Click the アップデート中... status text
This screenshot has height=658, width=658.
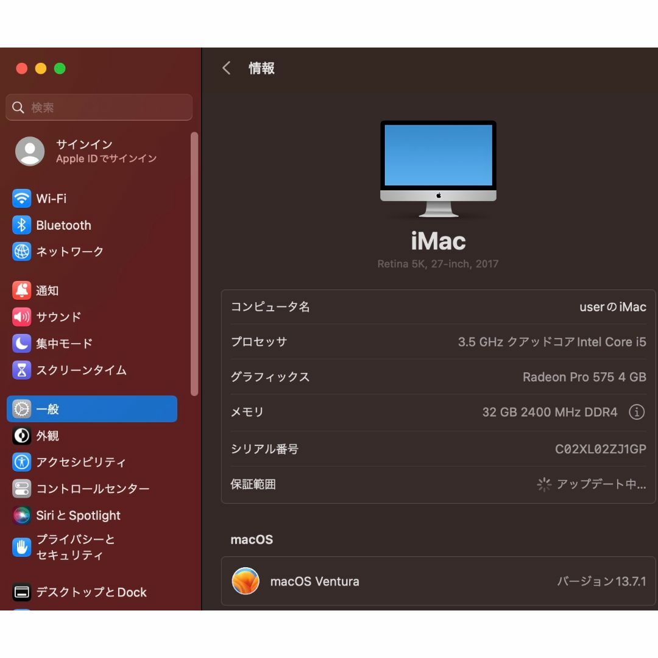[x=601, y=484]
